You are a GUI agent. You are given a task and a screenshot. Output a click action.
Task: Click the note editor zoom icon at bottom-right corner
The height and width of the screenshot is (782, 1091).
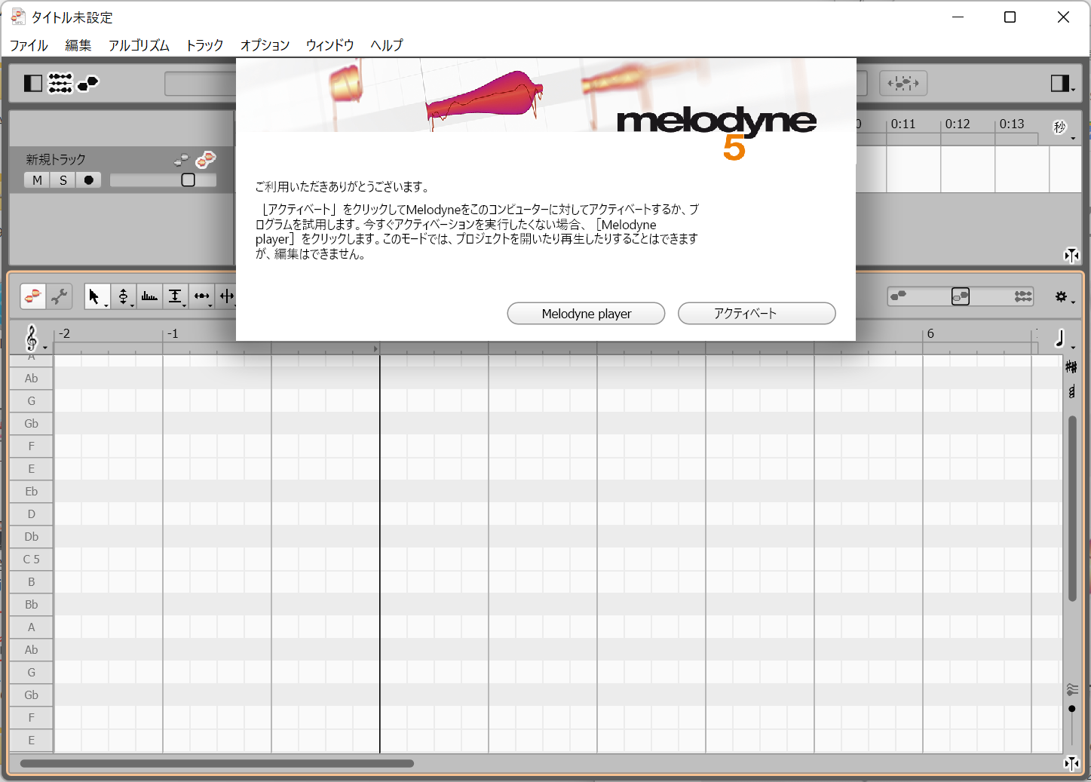pos(1071,764)
